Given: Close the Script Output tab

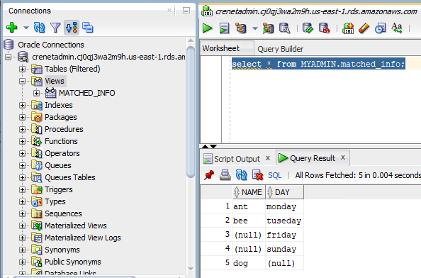Looking at the screenshot, I should pos(268,158).
